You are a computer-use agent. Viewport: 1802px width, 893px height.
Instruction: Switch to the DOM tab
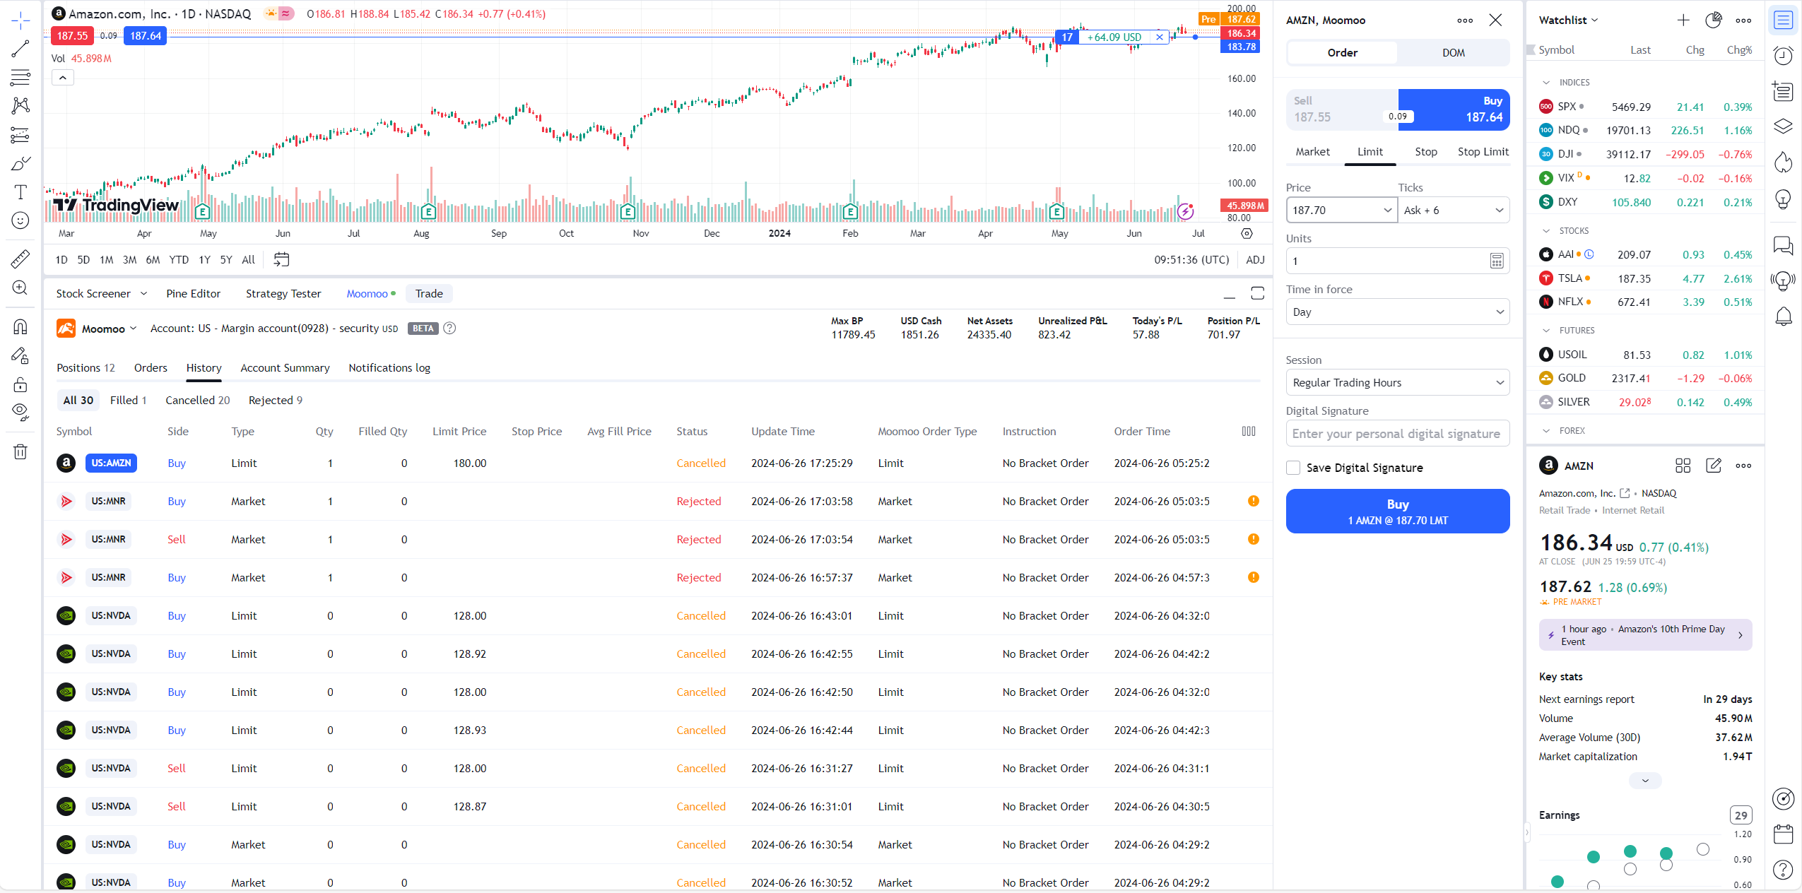click(1453, 53)
